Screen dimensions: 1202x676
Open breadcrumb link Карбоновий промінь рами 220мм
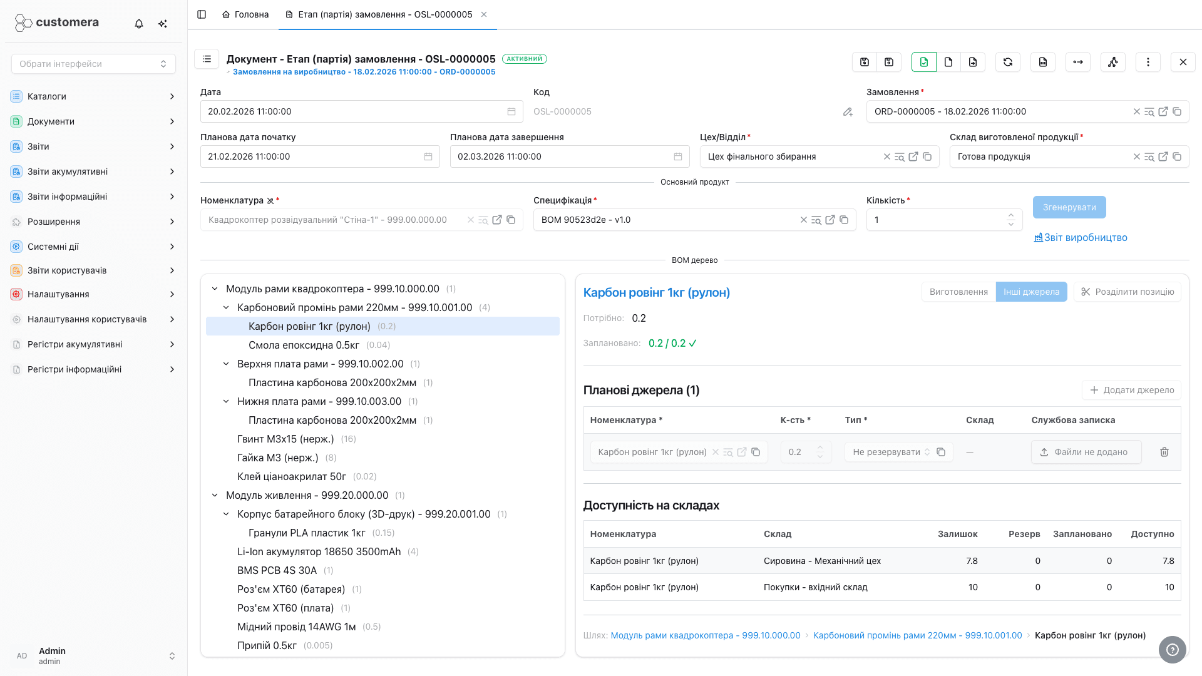point(917,635)
